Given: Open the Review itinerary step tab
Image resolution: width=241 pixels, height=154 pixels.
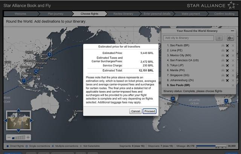Looking at the screenshot, I should 123,14.
